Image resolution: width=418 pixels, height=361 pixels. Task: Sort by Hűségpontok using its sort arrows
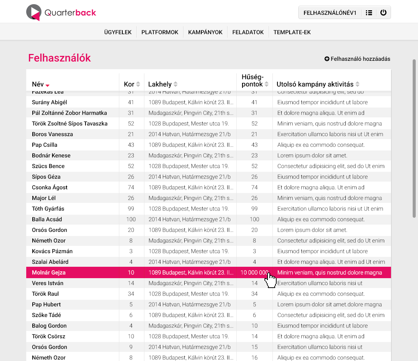pos(267,84)
